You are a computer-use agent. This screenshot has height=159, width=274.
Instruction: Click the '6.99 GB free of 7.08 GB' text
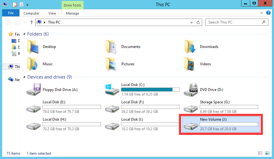(218, 112)
